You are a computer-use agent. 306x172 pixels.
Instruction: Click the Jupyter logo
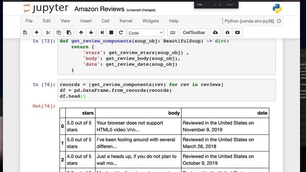click(46, 9)
